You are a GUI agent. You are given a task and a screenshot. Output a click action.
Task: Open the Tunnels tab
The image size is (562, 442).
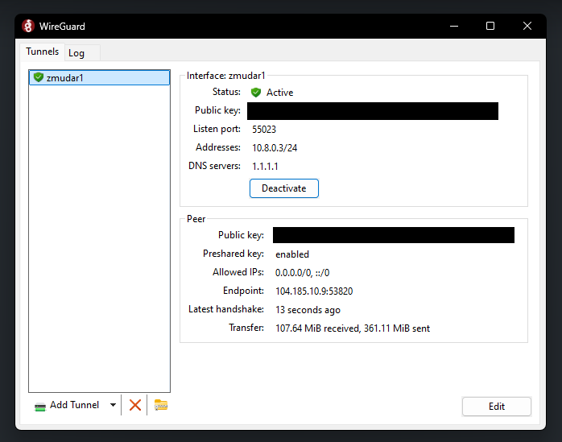tap(42, 52)
